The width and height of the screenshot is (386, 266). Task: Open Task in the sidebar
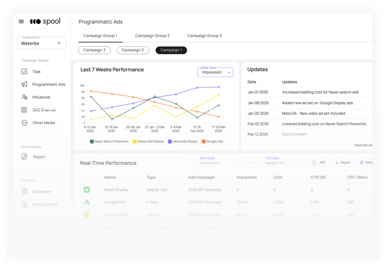[37, 72]
